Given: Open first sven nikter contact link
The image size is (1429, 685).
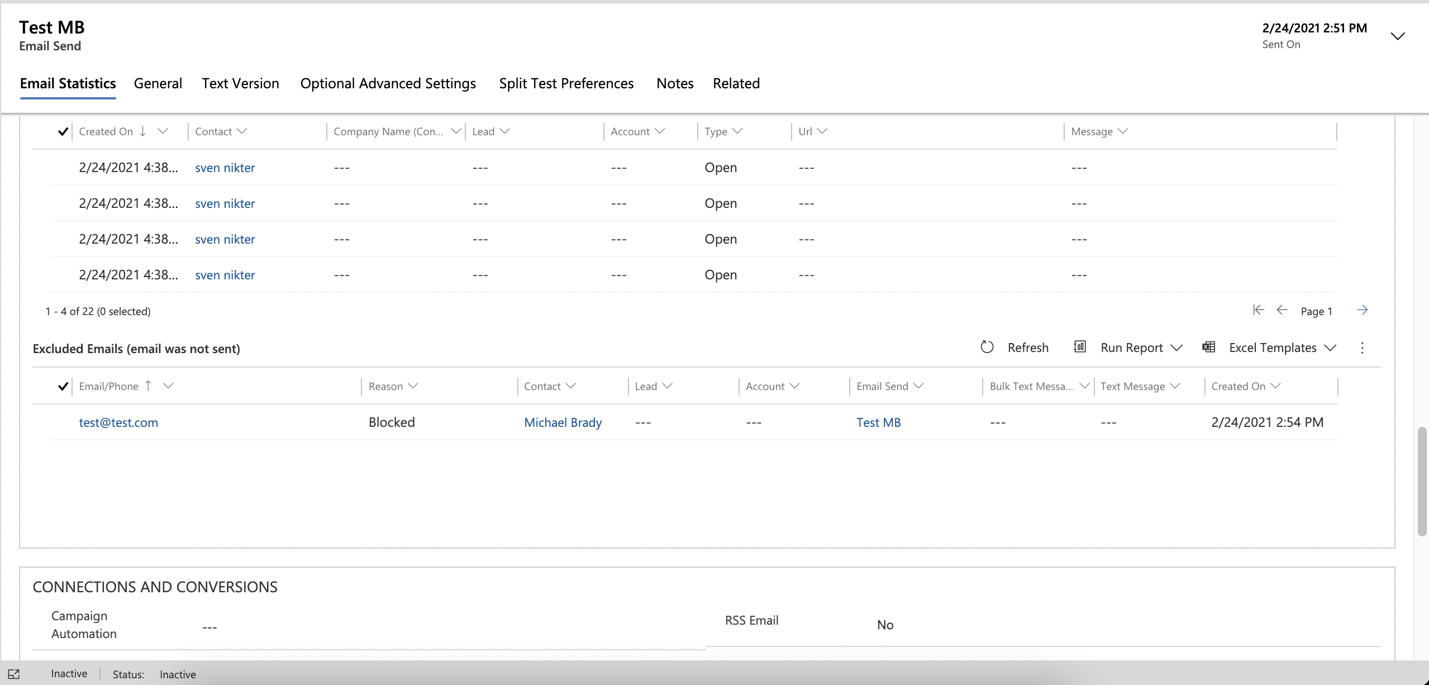Looking at the screenshot, I should click(x=225, y=168).
